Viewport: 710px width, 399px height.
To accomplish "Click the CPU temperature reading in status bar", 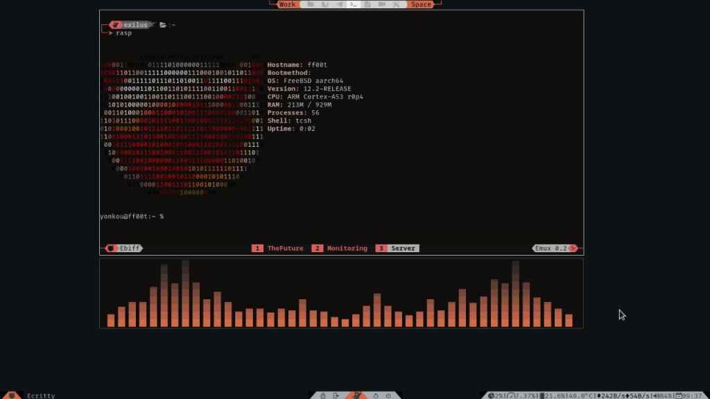I will click(578, 395).
